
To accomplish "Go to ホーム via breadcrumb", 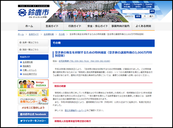I will (x=21, y=34).
